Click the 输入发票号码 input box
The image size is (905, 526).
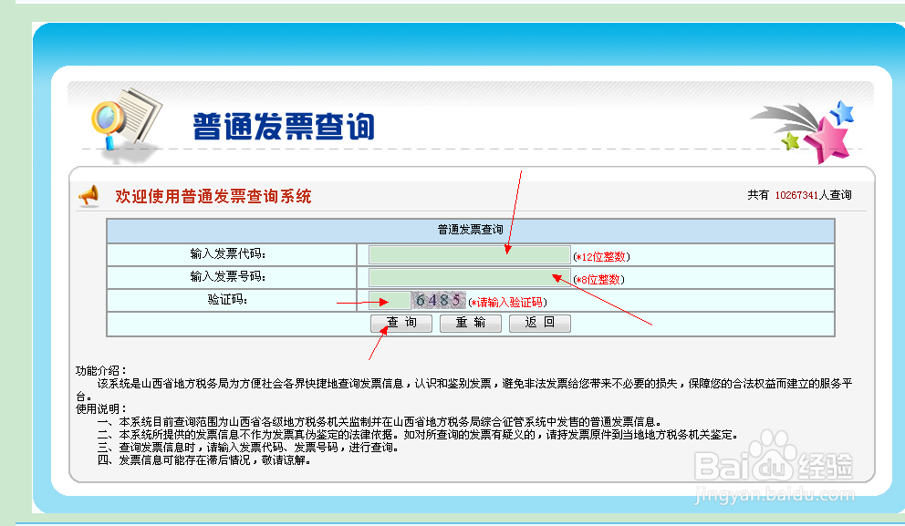468,276
